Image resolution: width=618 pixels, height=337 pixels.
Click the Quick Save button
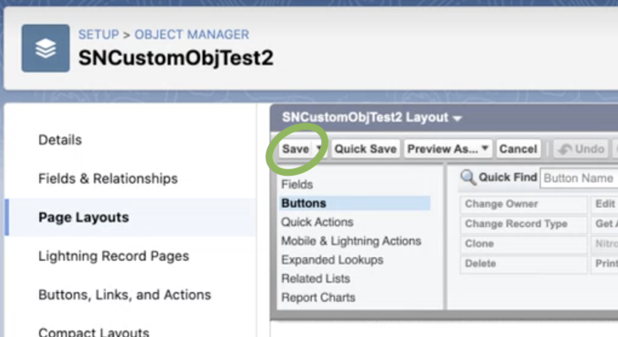click(365, 149)
